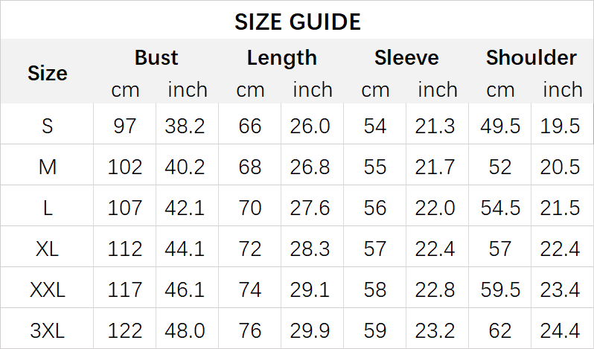This screenshot has height=349, width=594.
Task: Click the M size row label
Action: (x=48, y=167)
